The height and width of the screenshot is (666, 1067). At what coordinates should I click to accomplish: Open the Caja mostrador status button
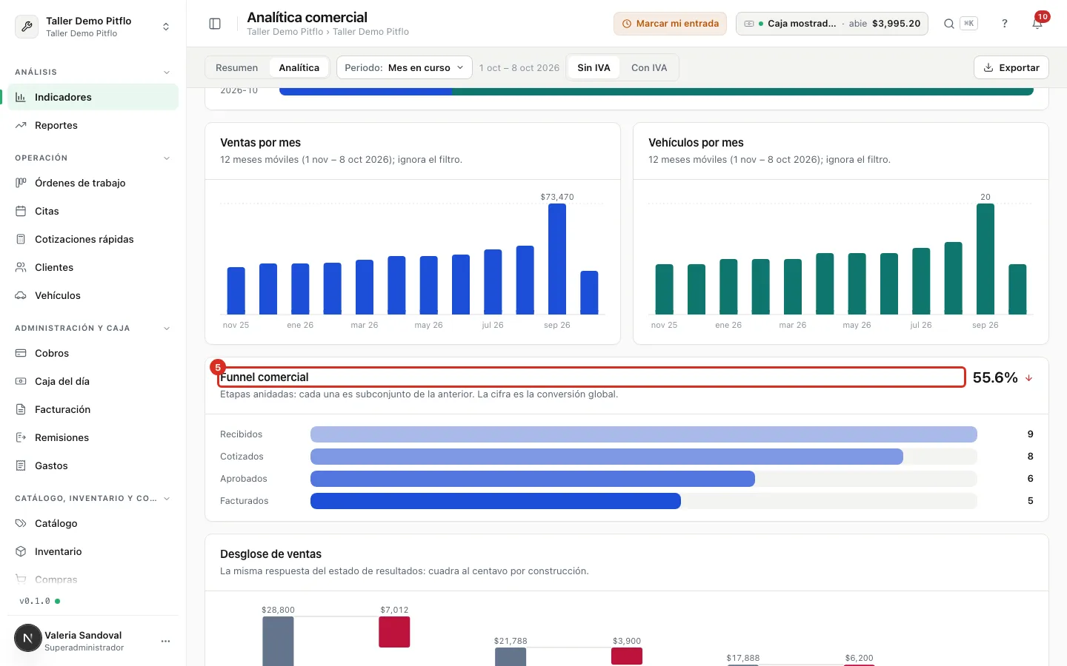pyautogui.click(x=832, y=24)
